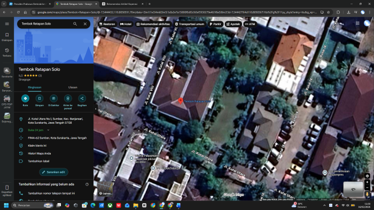The width and height of the screenshot is (374, 210).
Task: Bookmark this page with the star
Action: coord(328,12)
